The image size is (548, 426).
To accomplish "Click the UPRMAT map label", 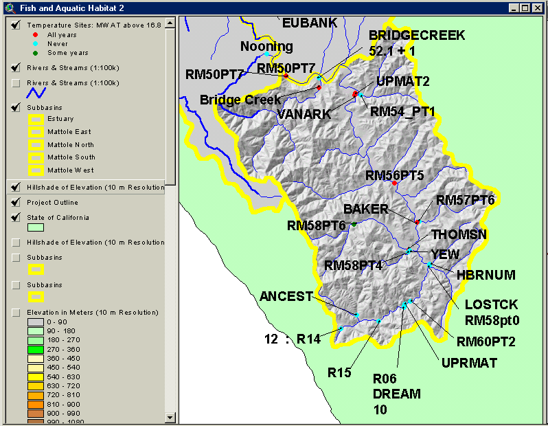I will pyautogui.click(x=469, y=363).
